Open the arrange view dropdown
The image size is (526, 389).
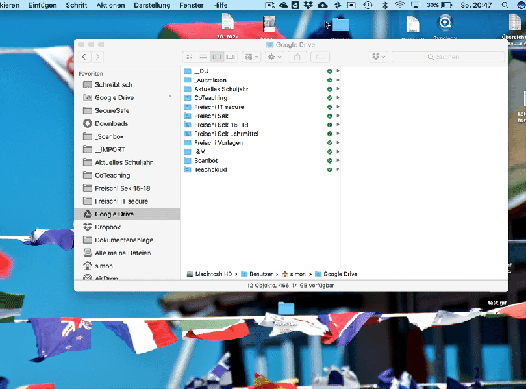[251, 56]
